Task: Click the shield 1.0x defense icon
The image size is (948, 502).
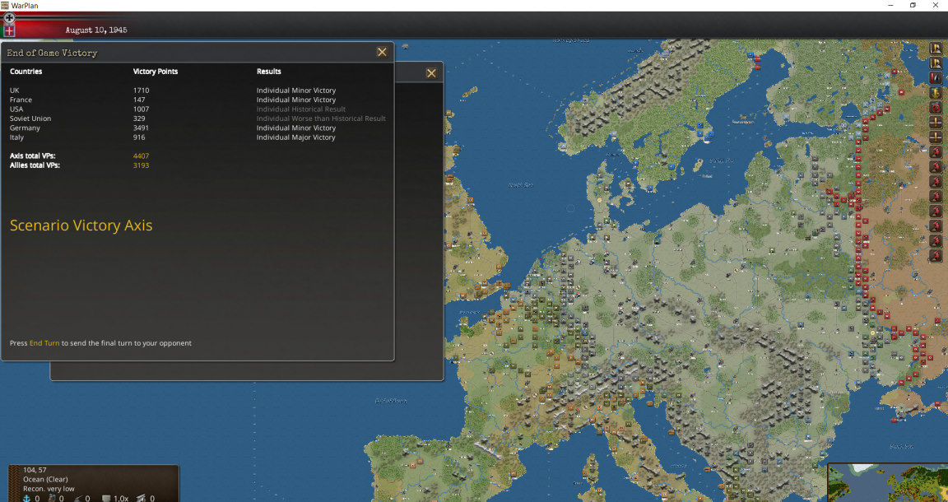Action: [x=106, y=498]
